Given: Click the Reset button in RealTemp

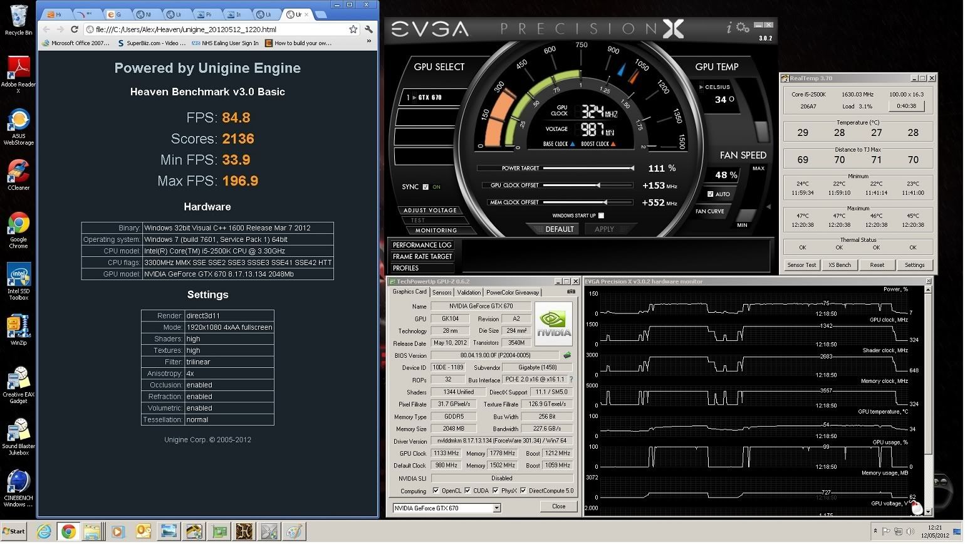Looking at the screenshot, I should coord(877,265).
